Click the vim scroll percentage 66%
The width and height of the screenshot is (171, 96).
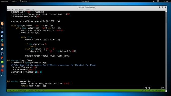162,88
